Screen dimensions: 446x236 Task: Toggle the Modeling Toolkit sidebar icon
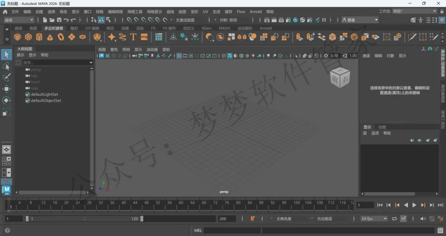coord(413,20)
